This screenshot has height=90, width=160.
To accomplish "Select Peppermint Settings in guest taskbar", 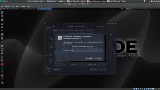I will 29,9.
